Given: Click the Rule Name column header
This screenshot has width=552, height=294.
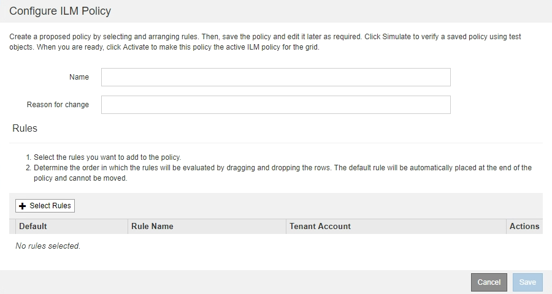Looking at the screenshot, I should [x=152, y=226].
